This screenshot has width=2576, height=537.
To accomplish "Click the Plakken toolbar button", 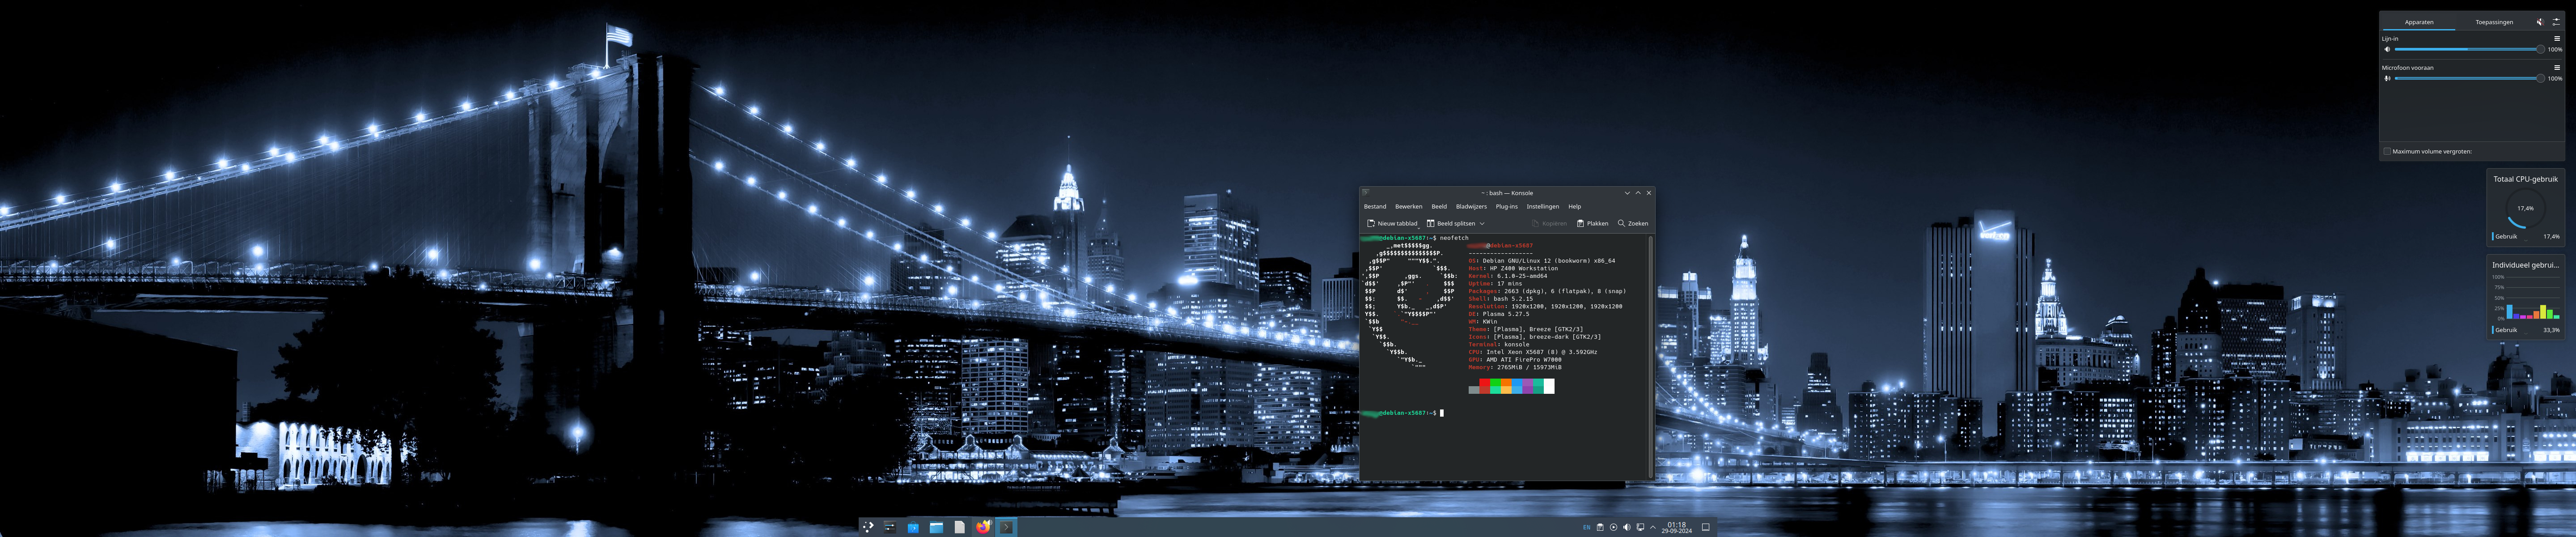I will coord(1592,224).
